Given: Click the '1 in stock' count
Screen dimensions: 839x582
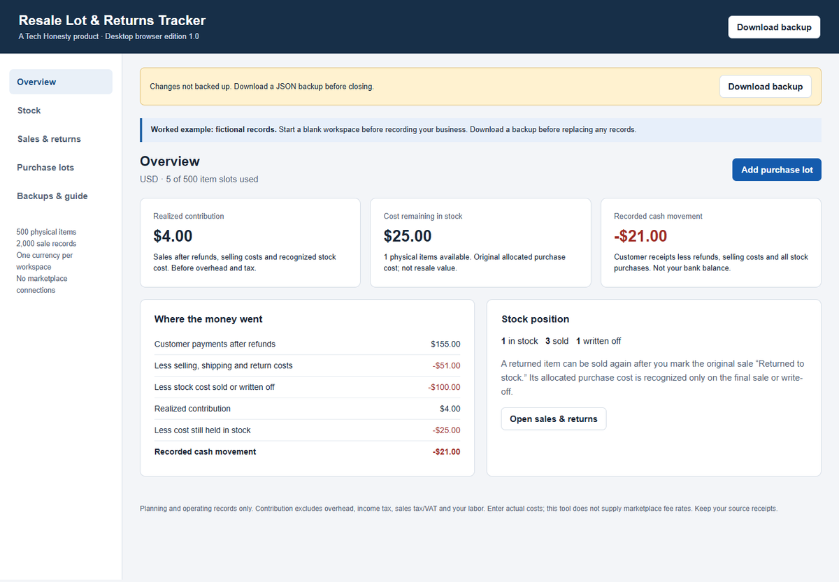Looking at the screenshot, I should [x=519, y=341].
